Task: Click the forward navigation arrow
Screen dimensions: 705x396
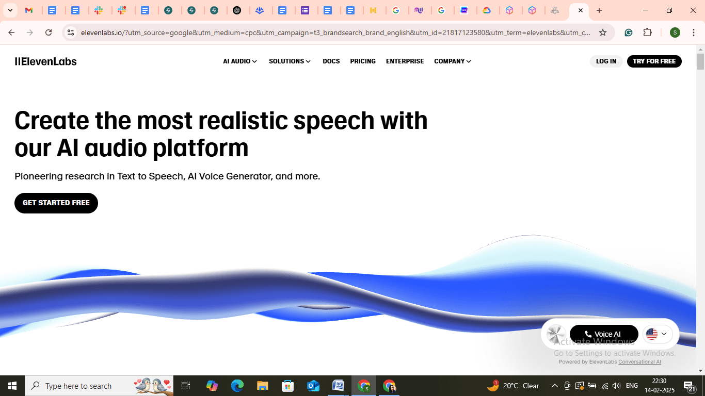Action: click(30, 32)
